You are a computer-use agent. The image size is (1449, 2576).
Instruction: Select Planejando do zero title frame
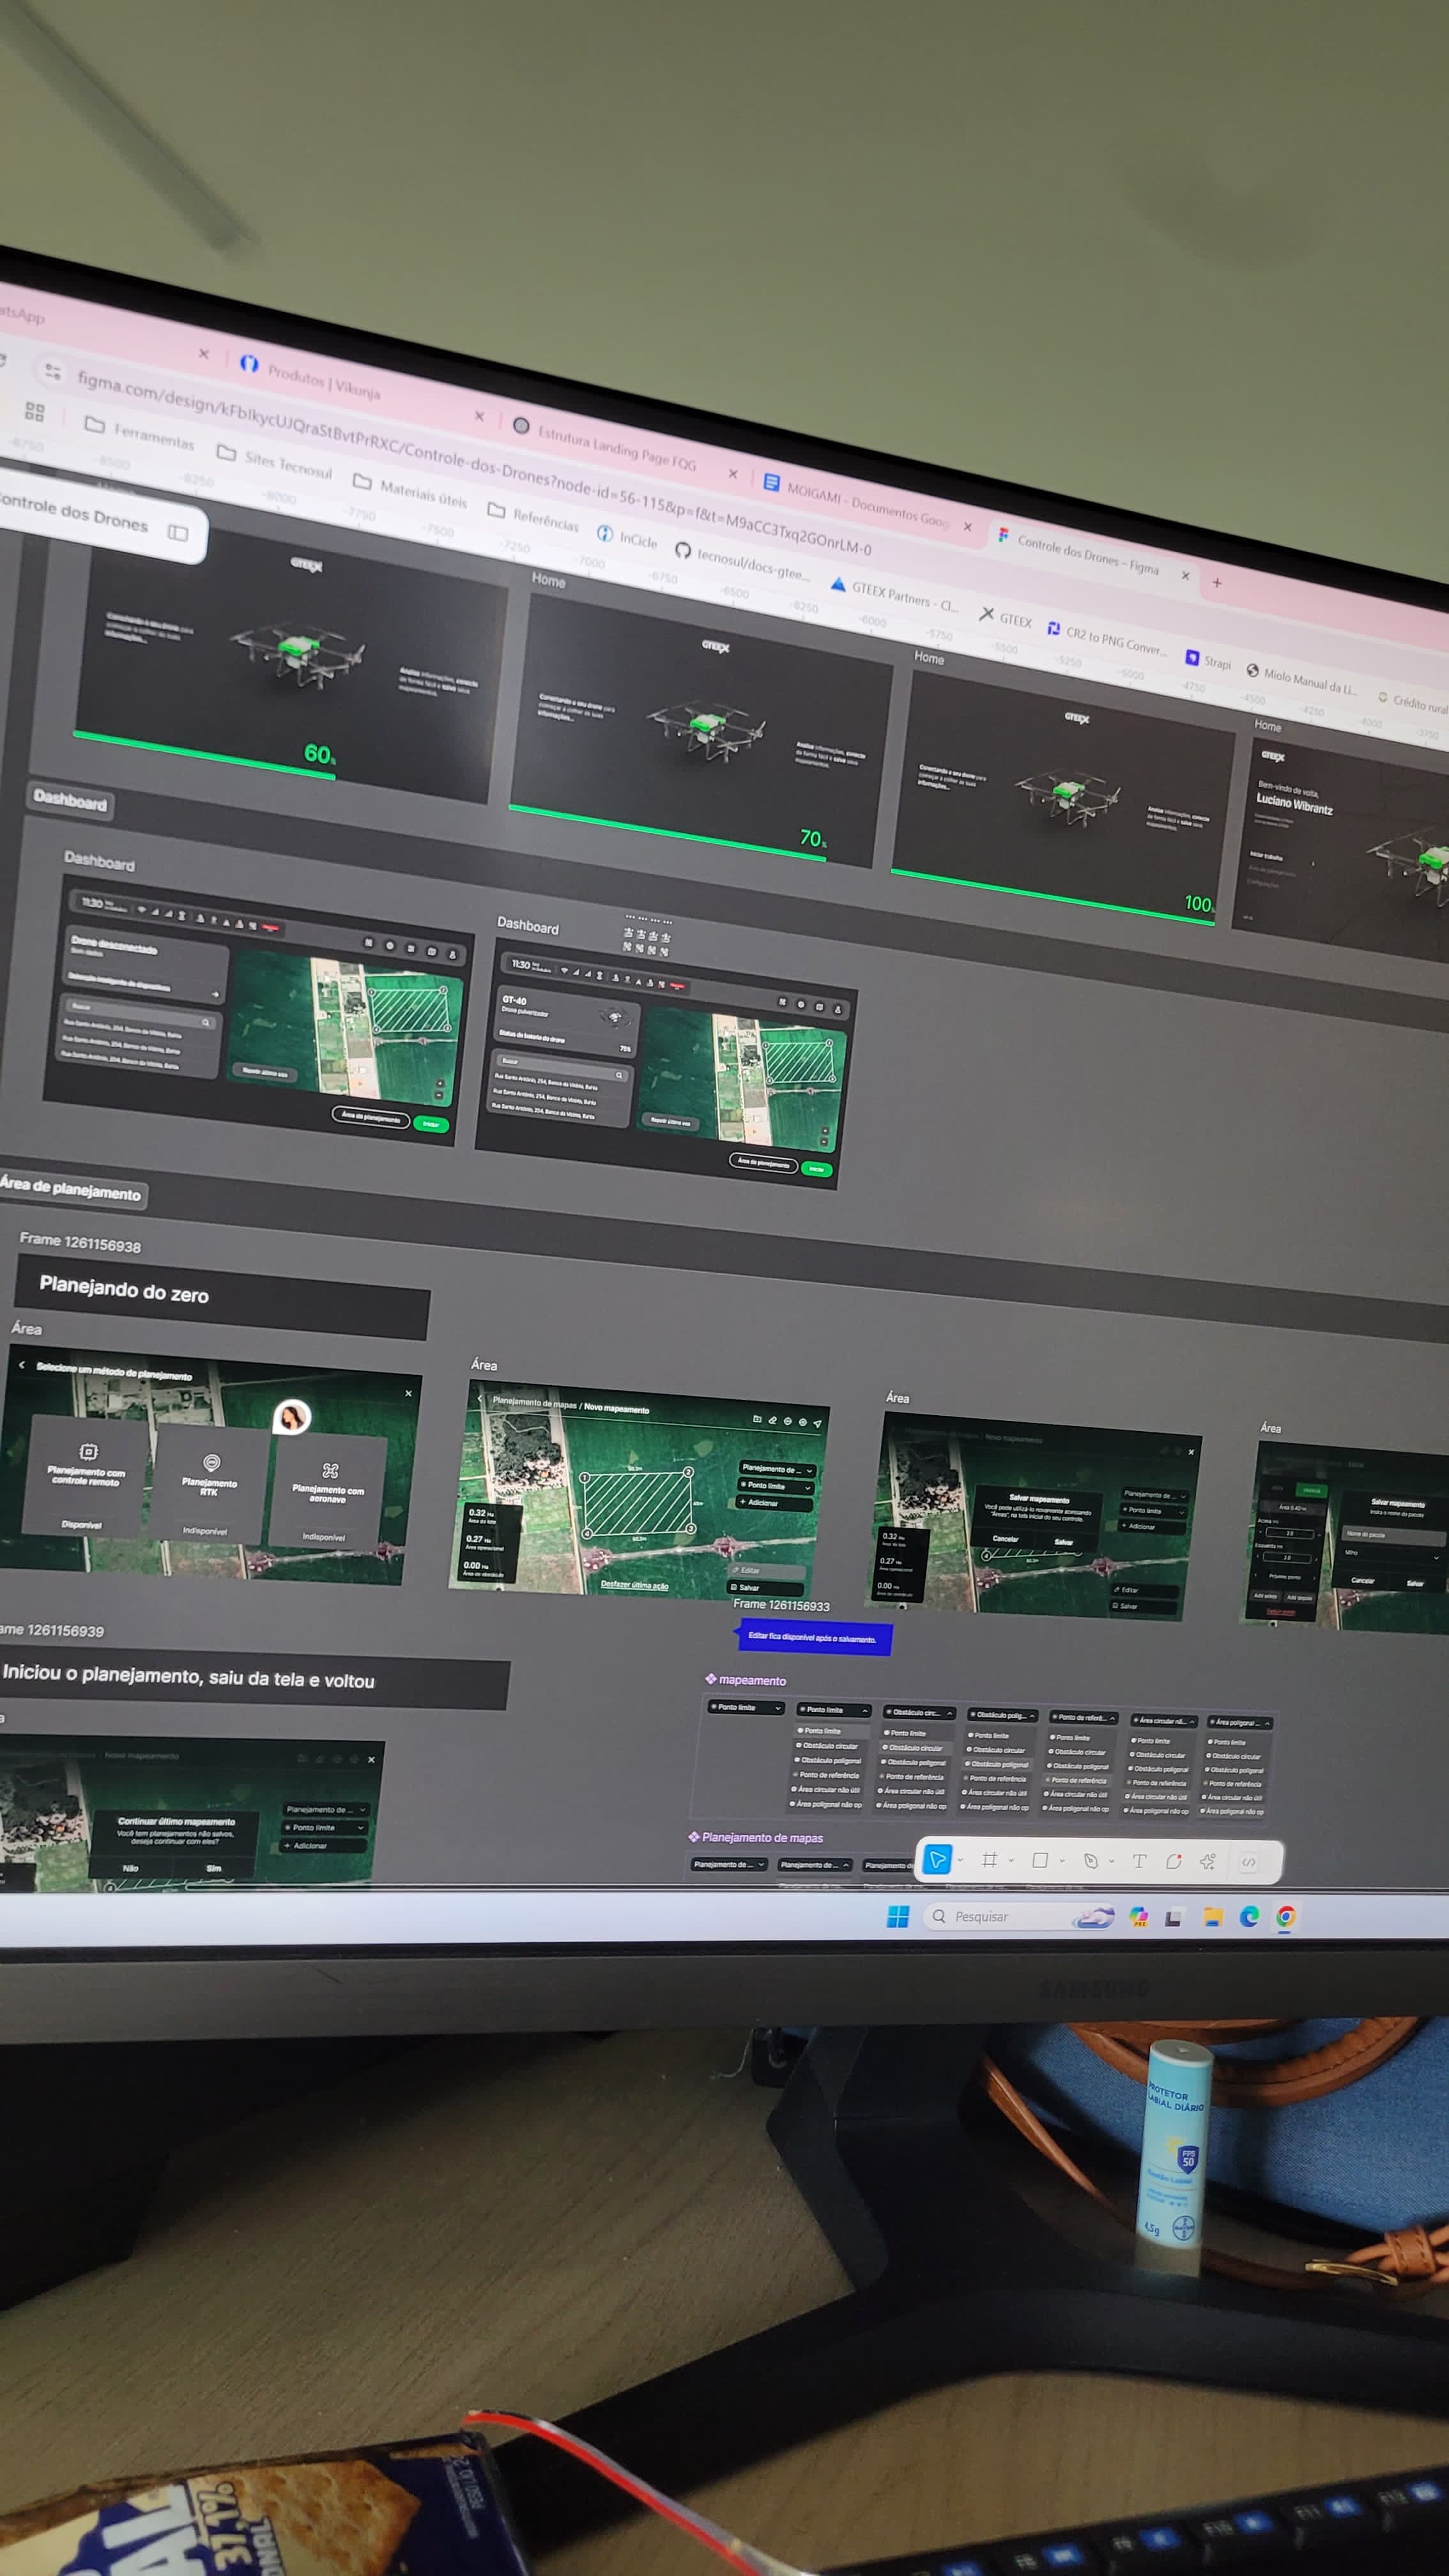click(222, 1296)
